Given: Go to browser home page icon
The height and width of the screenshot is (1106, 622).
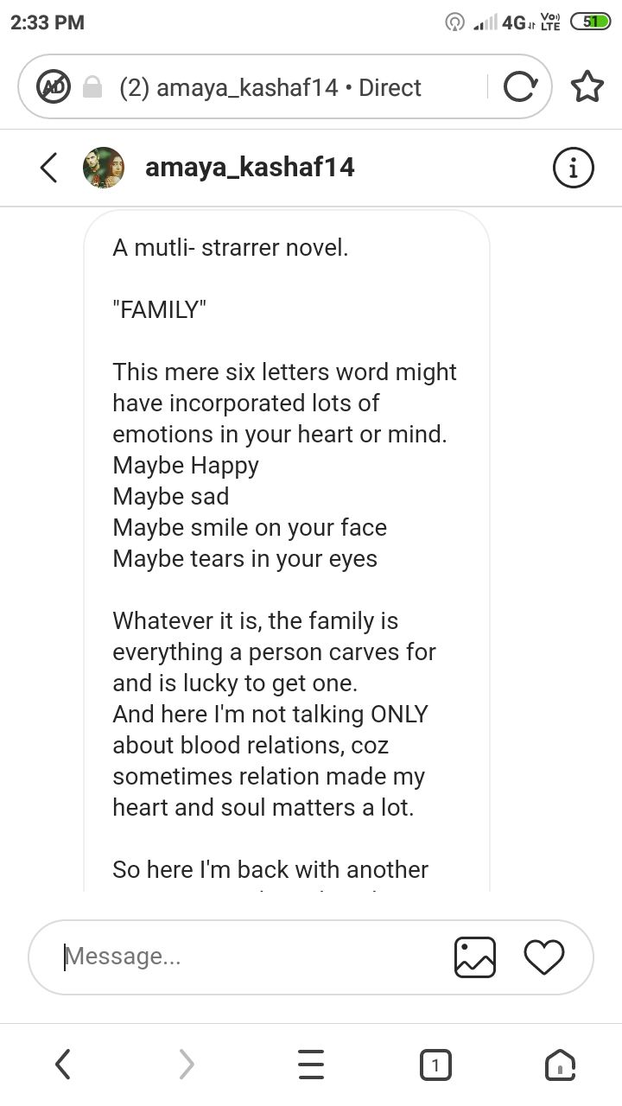Looking at the screenshot, I should tap(560, 1065).
